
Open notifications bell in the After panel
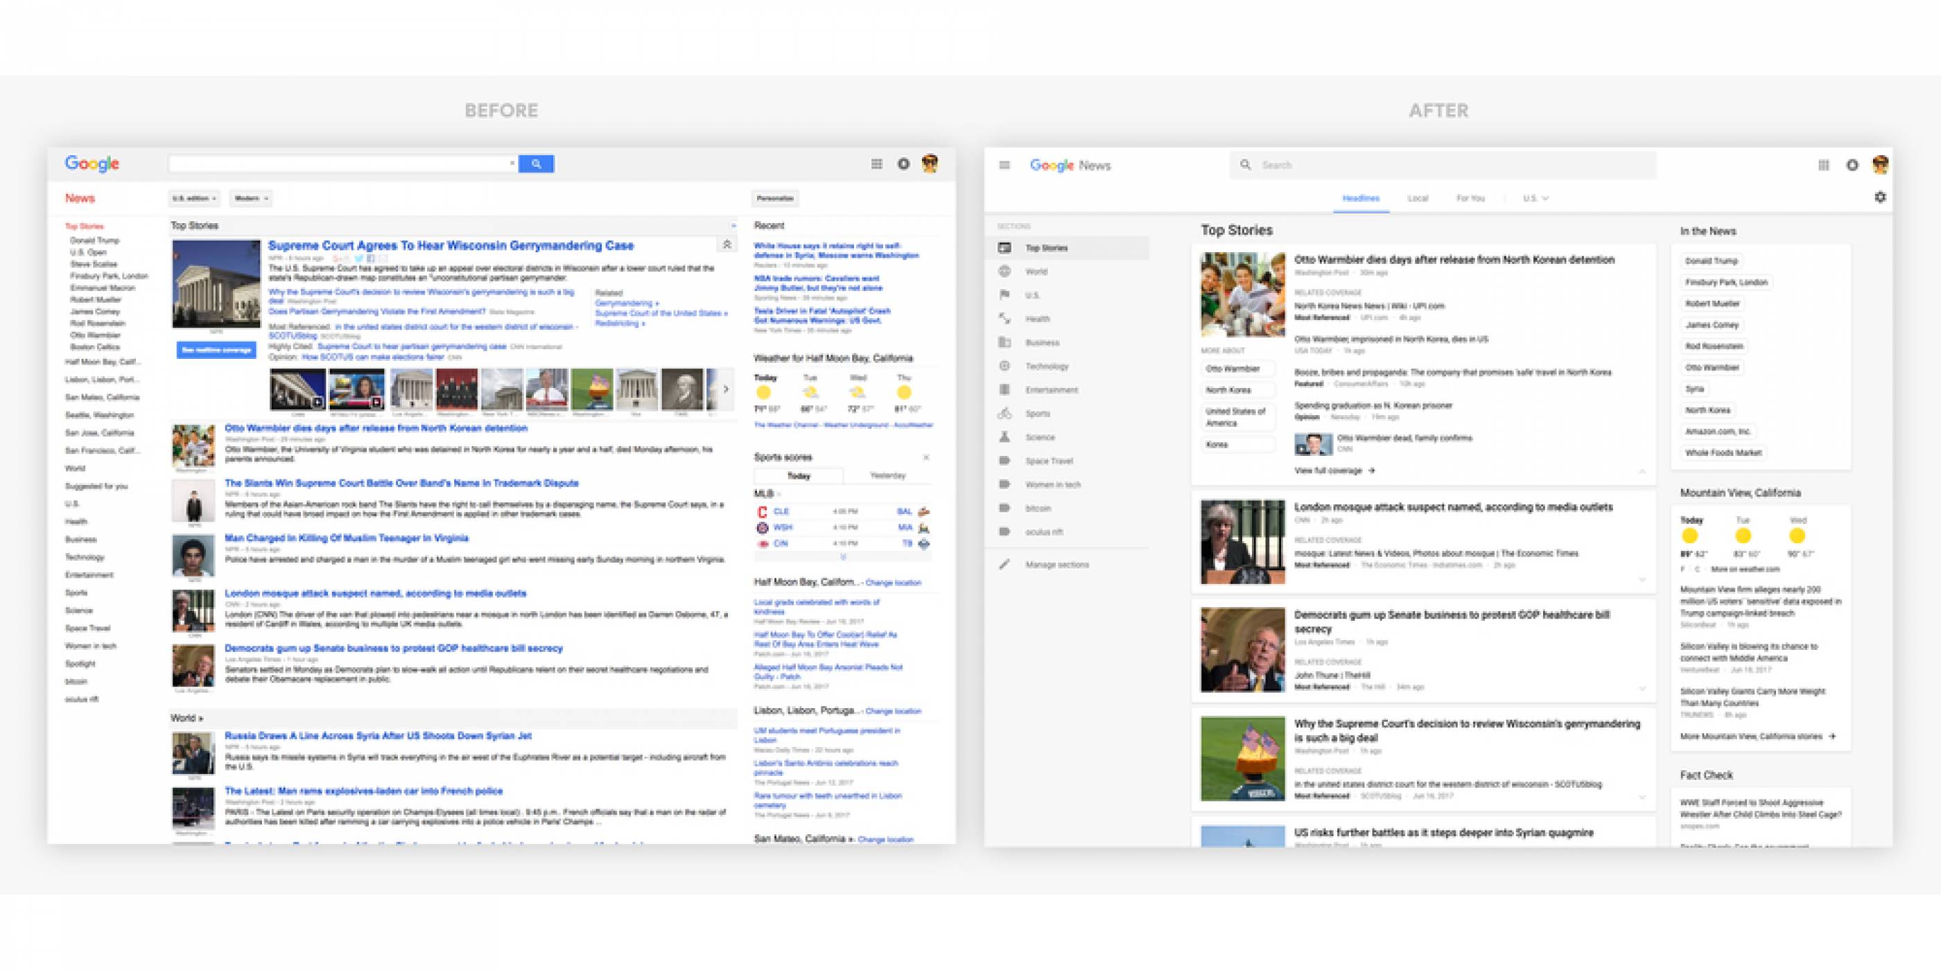pos(1852,165)
